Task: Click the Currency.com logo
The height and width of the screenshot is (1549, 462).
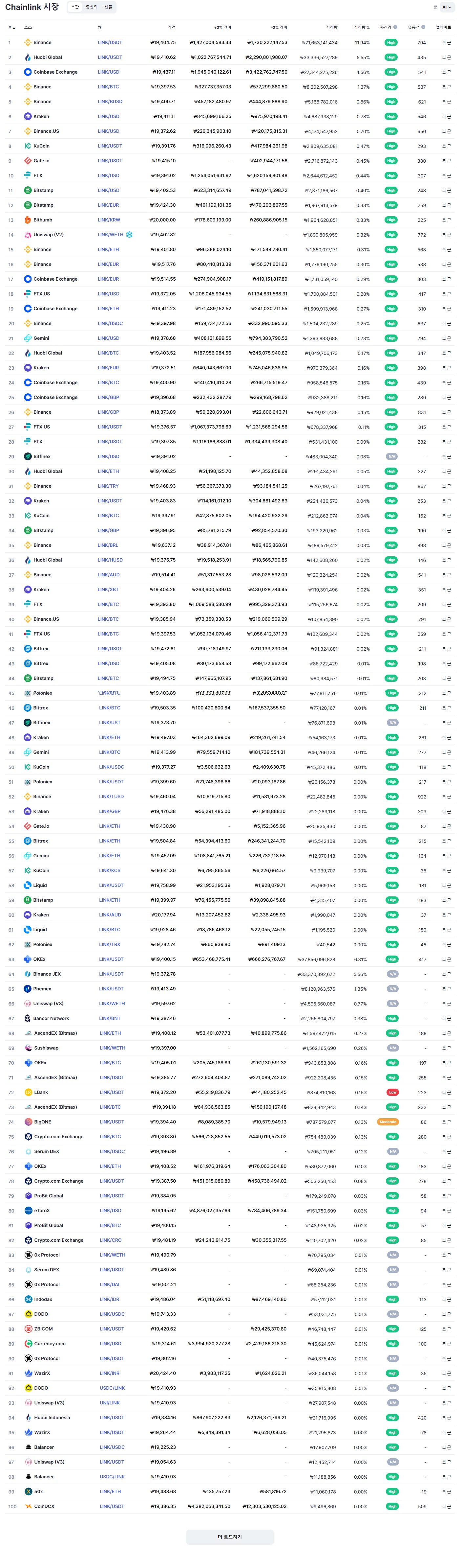Action: pos(28,1343)
